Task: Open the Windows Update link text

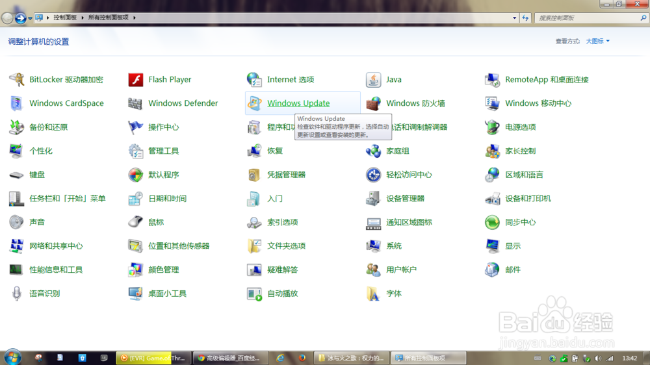Action: click(298, 103)
